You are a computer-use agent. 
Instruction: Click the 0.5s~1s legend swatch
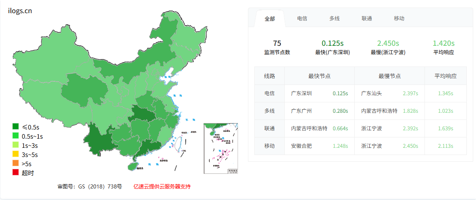[16, 136]
